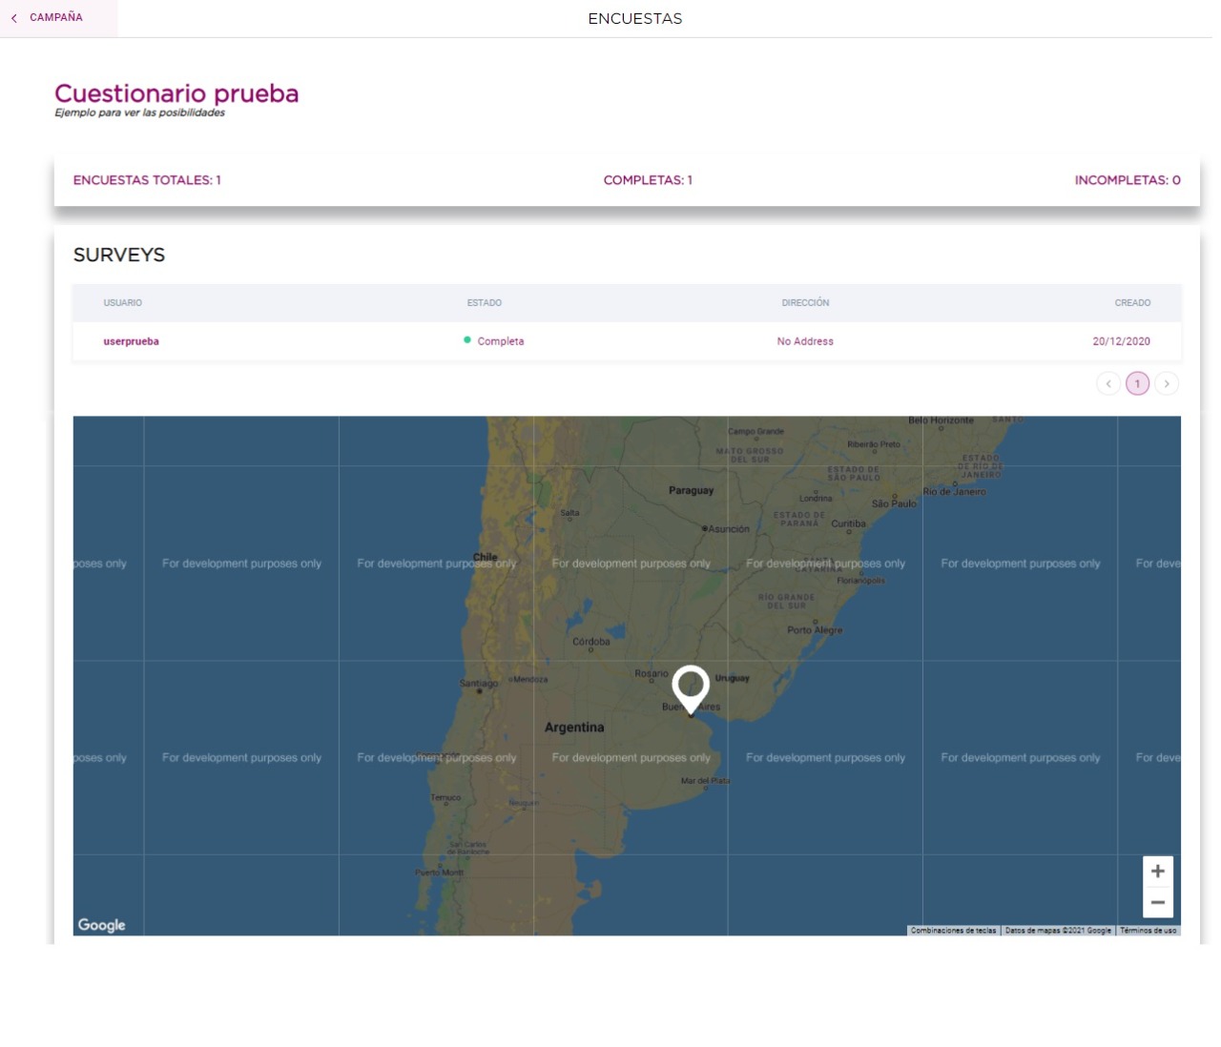Go to next page of surveys
The width and height of the screenshot is (1221, 1047).
tap(1166, 383)
